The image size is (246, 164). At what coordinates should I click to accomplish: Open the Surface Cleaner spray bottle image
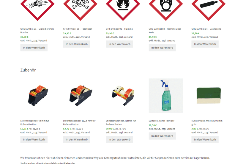(166, 96)
